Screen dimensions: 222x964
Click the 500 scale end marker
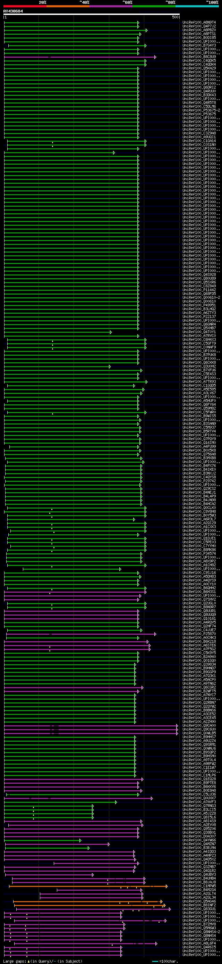175,17
